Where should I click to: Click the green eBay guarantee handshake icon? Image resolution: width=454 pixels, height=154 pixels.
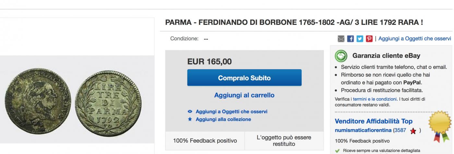click(341, 56)
